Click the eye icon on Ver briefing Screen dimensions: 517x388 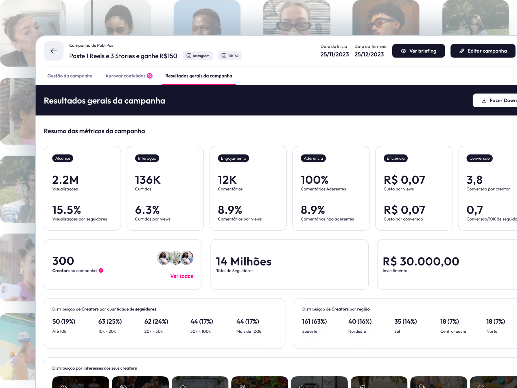coord(403,51)
